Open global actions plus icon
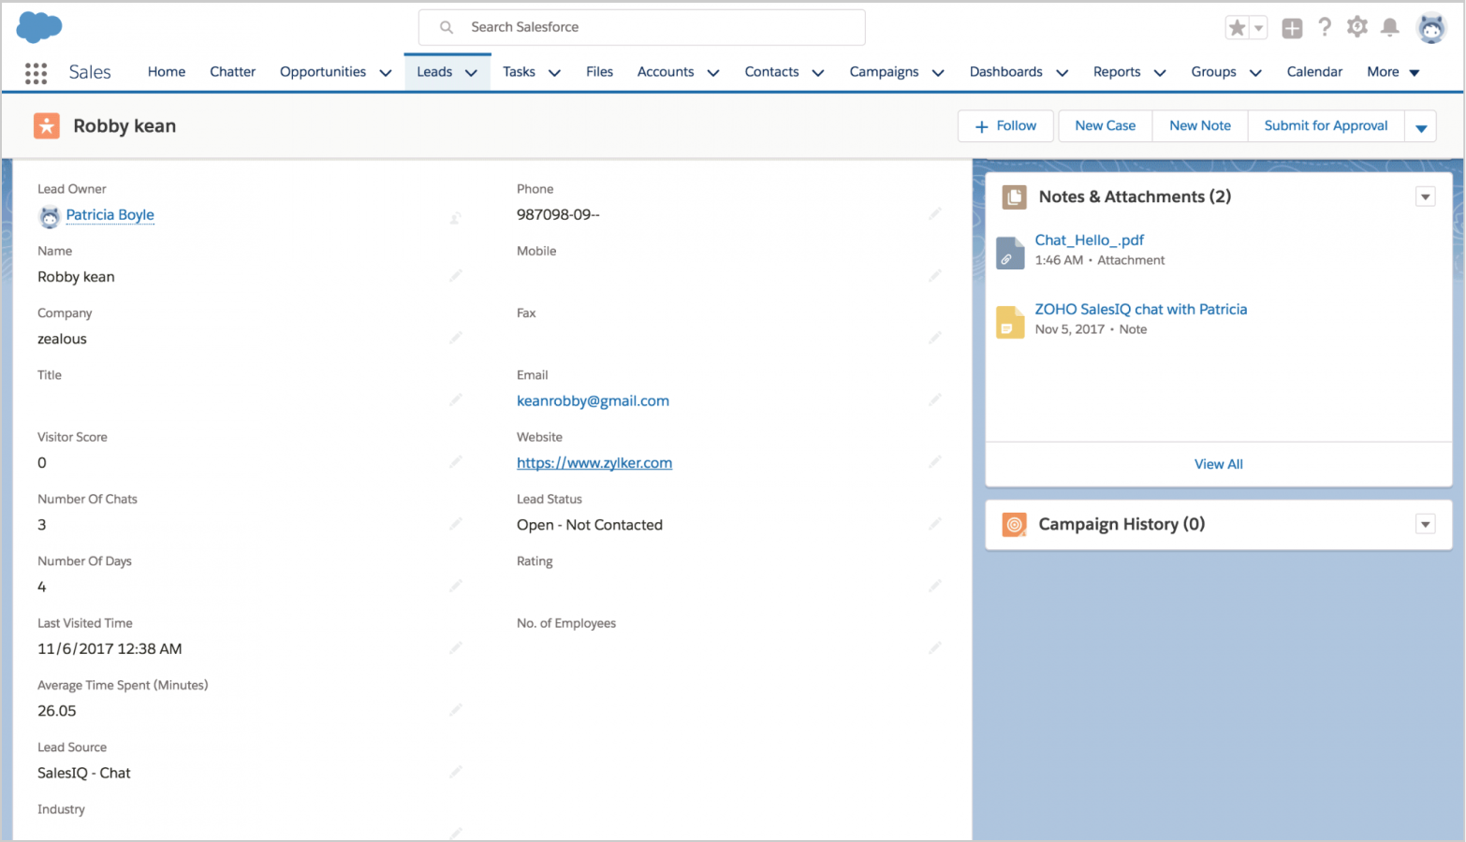Screen dimensions: 1466x842 coord(1292,28)
